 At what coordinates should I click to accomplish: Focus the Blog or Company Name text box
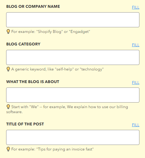[73, 20]
